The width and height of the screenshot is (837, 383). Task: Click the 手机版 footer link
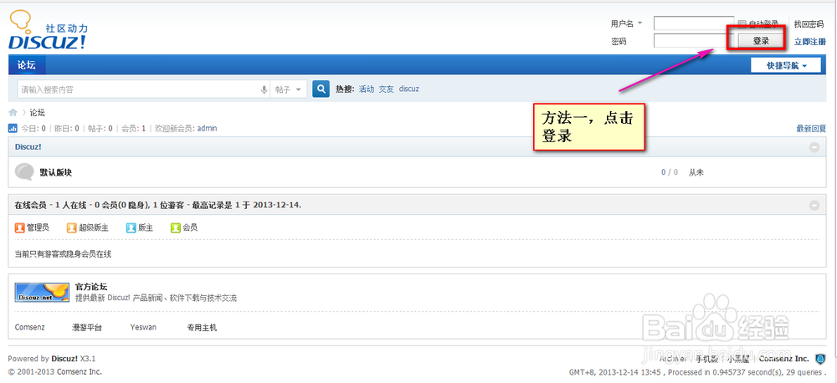pyautogui.click(x=706, y=359)
